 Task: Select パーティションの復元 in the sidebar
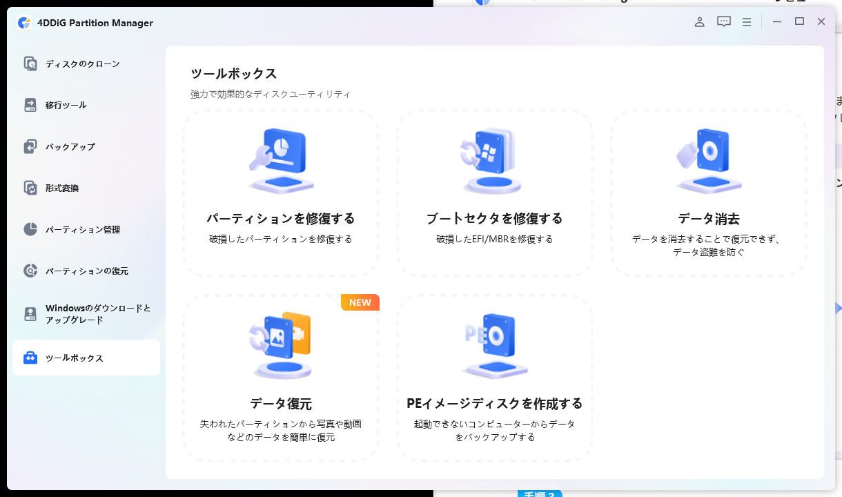86,271
